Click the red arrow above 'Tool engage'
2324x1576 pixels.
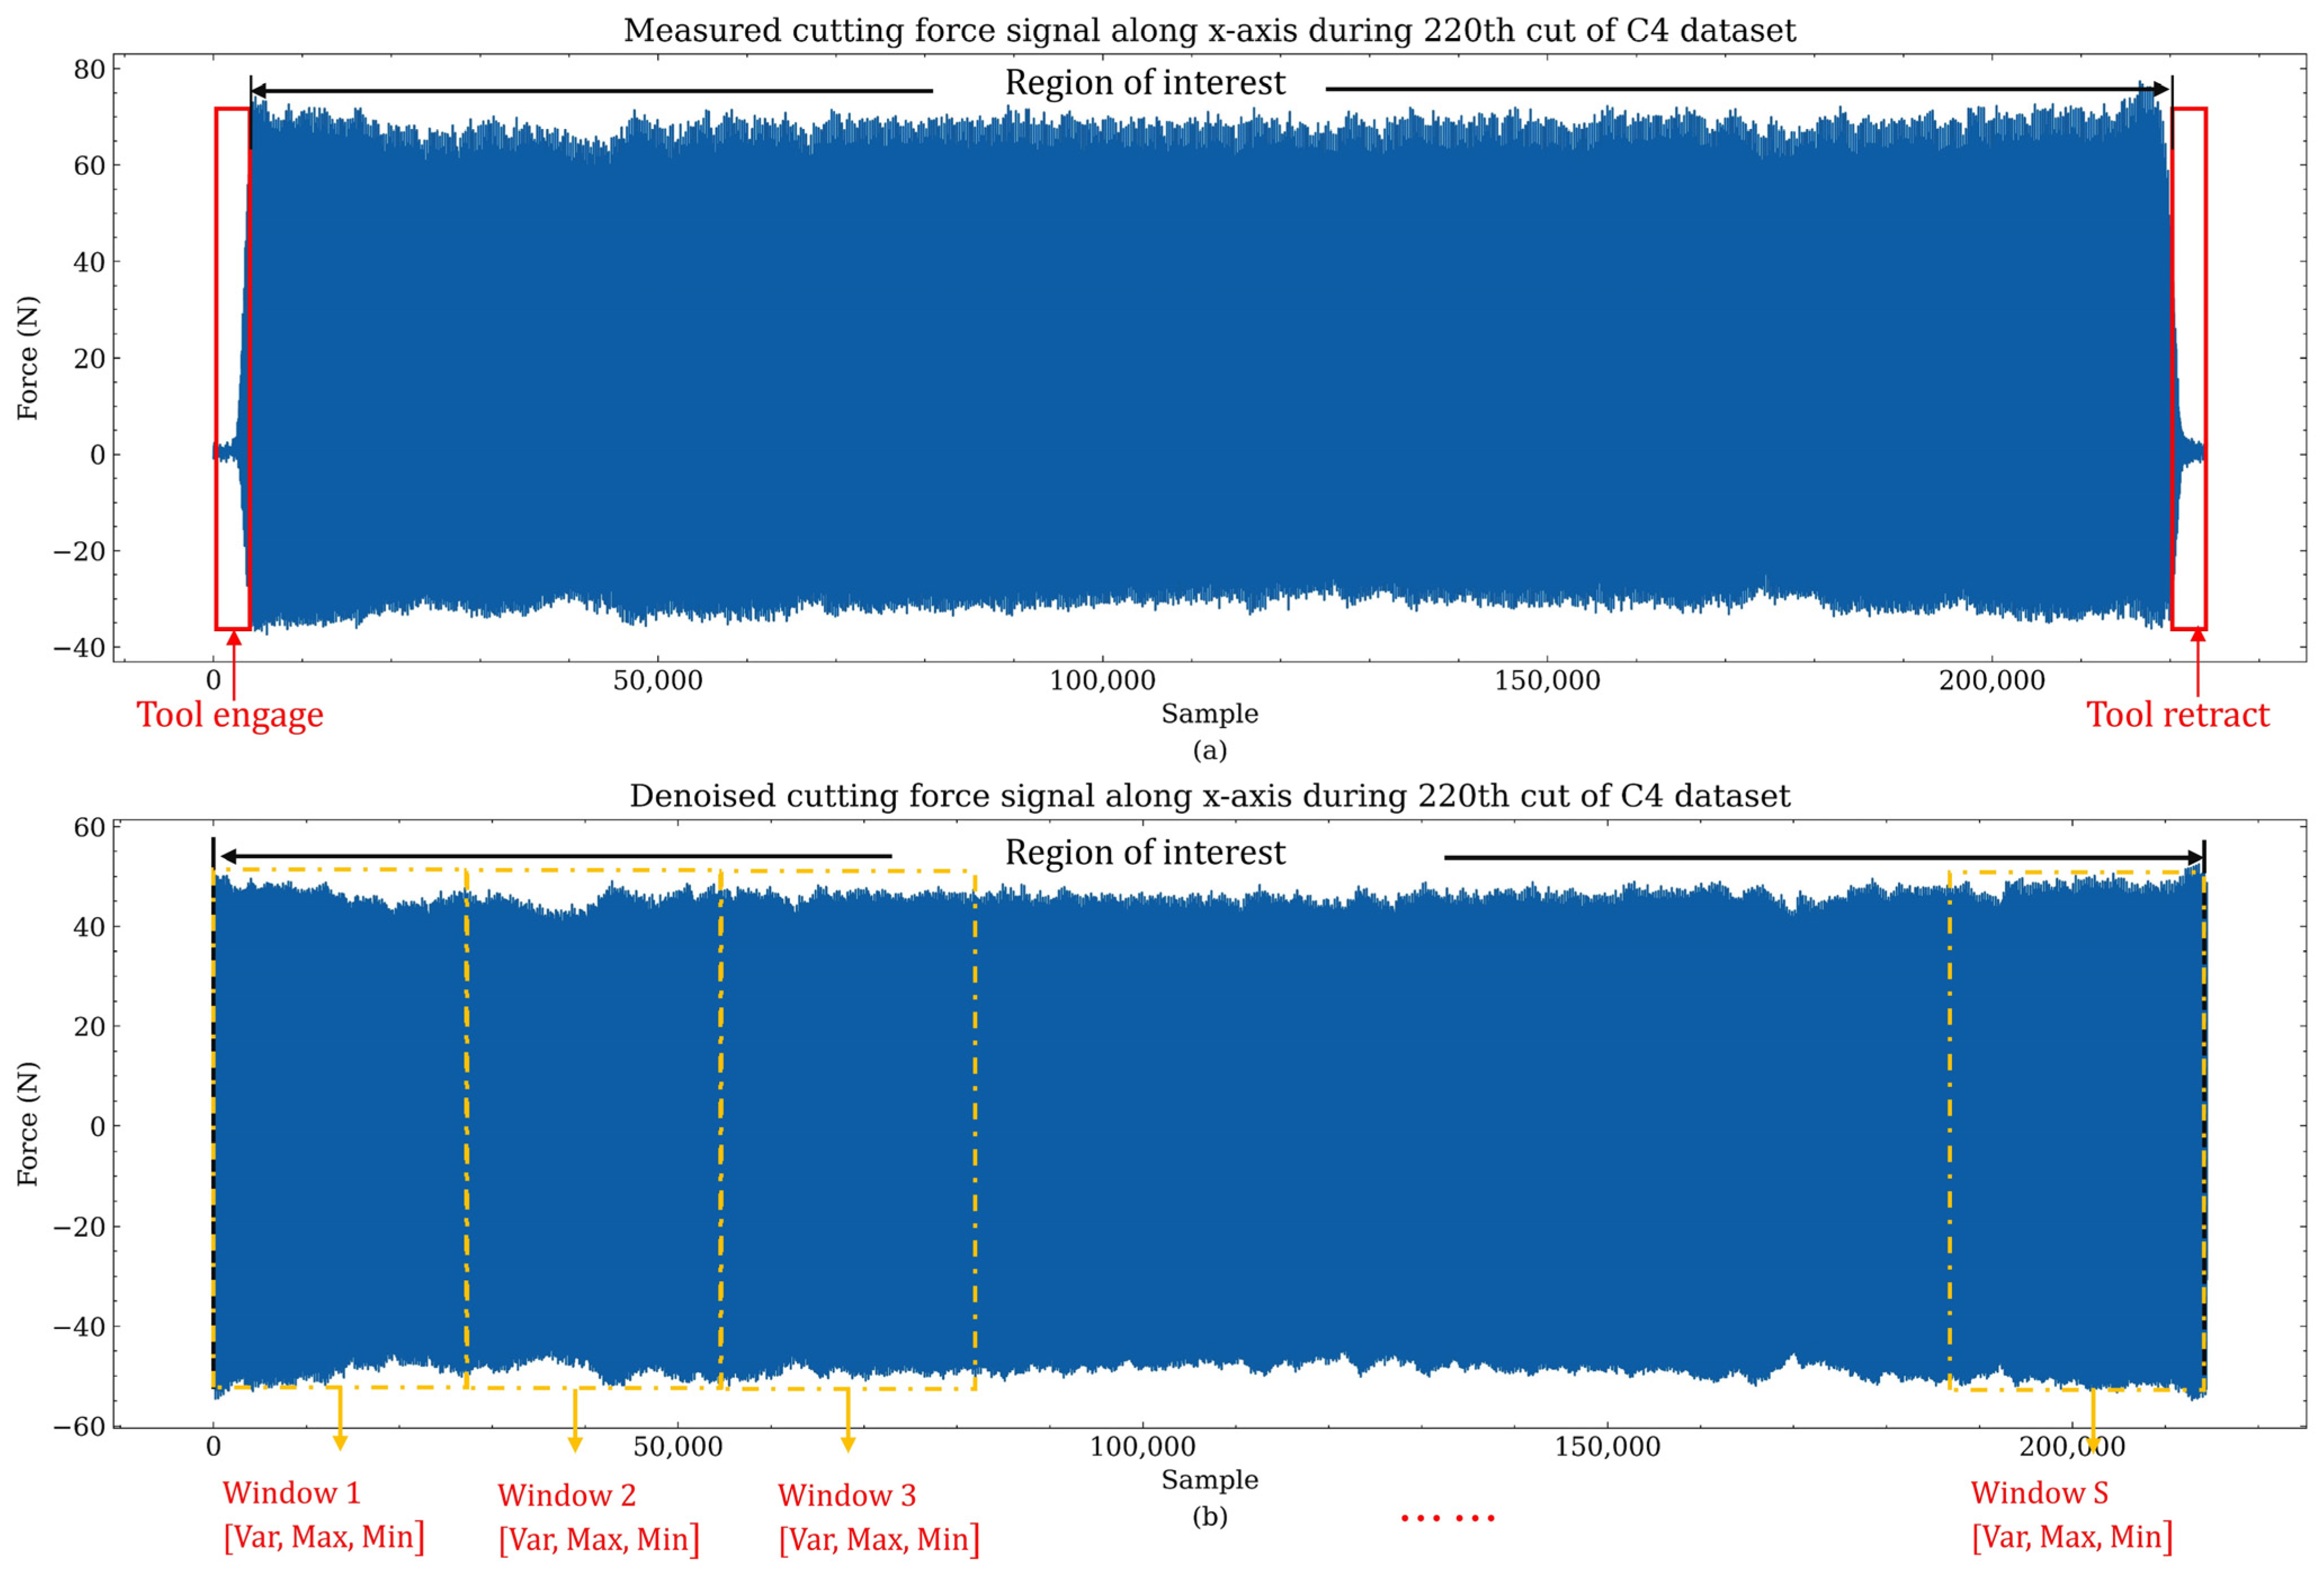234,665
